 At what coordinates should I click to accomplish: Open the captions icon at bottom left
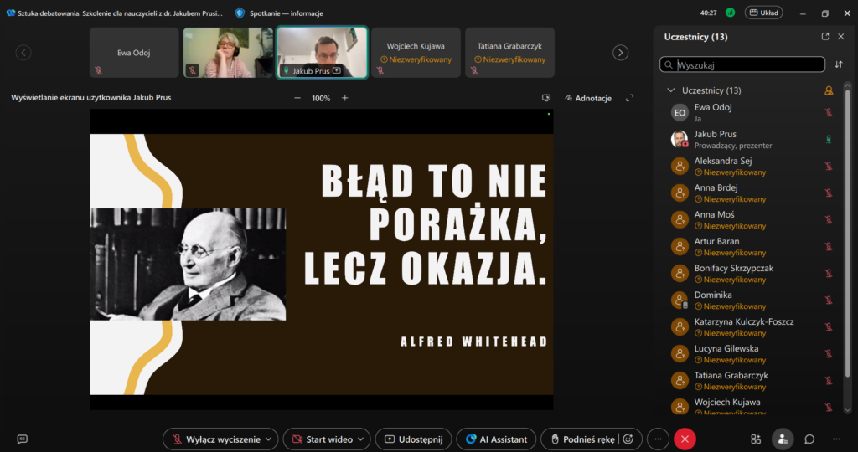(x=23, y=439)
